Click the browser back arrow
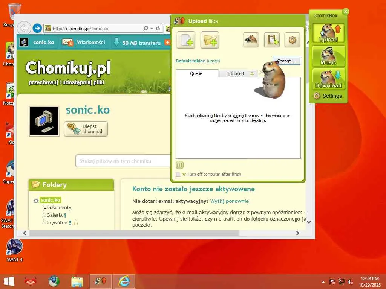This screenshot has width=386, height=289. [x=24, y=28]
